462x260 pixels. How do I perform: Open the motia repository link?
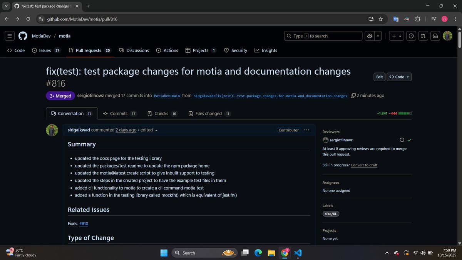(x=65, y=36)
